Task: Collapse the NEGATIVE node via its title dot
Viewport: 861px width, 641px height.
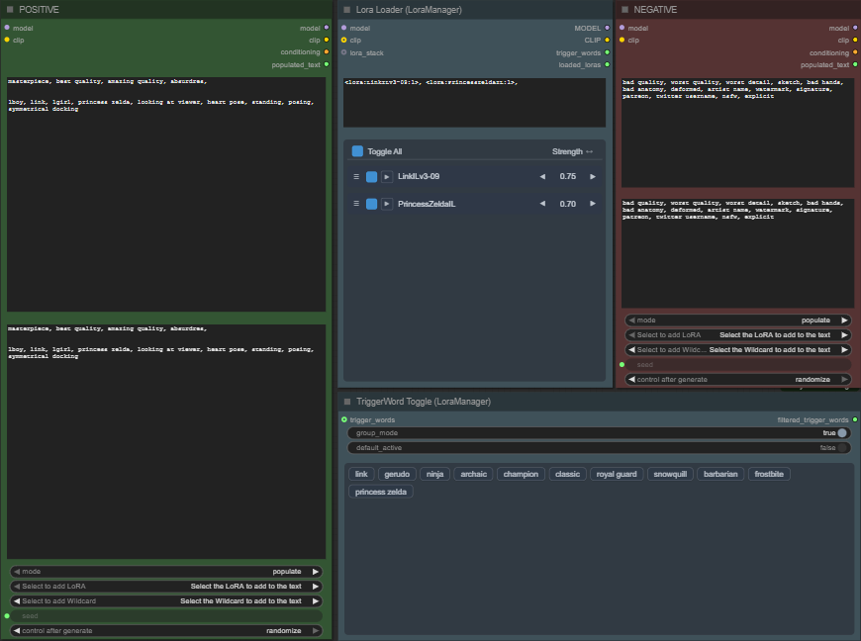Action: coord(624,9)
